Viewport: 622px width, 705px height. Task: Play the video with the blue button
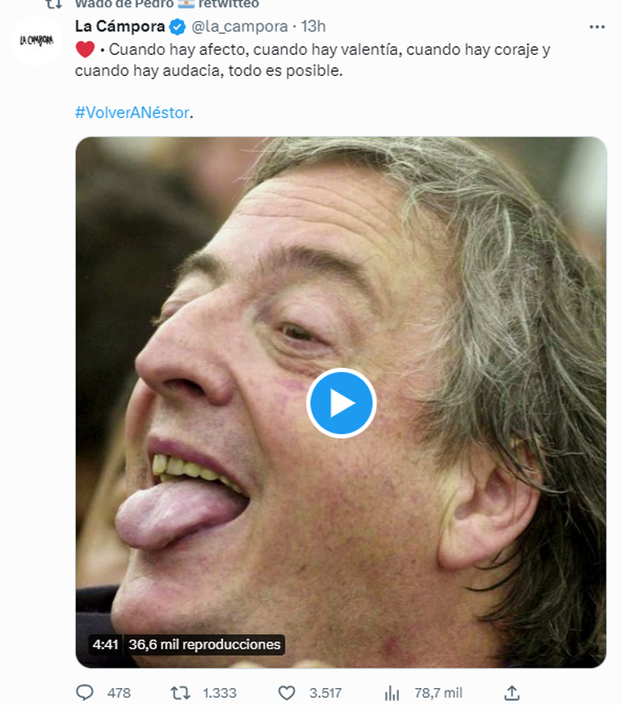click(341, 403)
